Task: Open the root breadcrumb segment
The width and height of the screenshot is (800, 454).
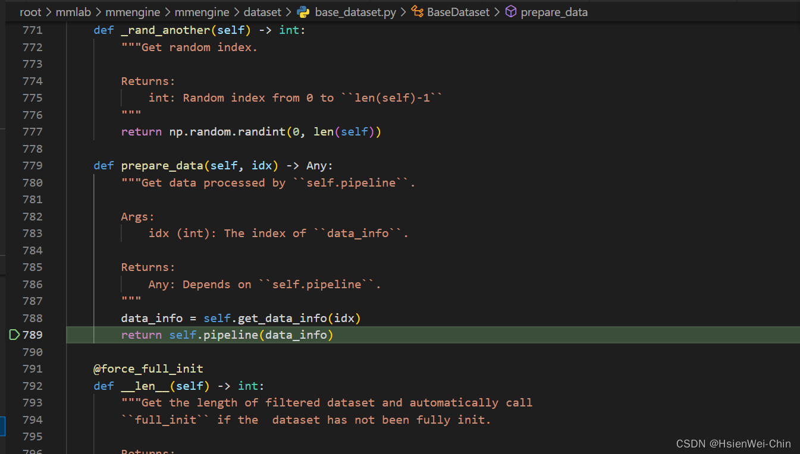Action: click(x=30, y=12)
